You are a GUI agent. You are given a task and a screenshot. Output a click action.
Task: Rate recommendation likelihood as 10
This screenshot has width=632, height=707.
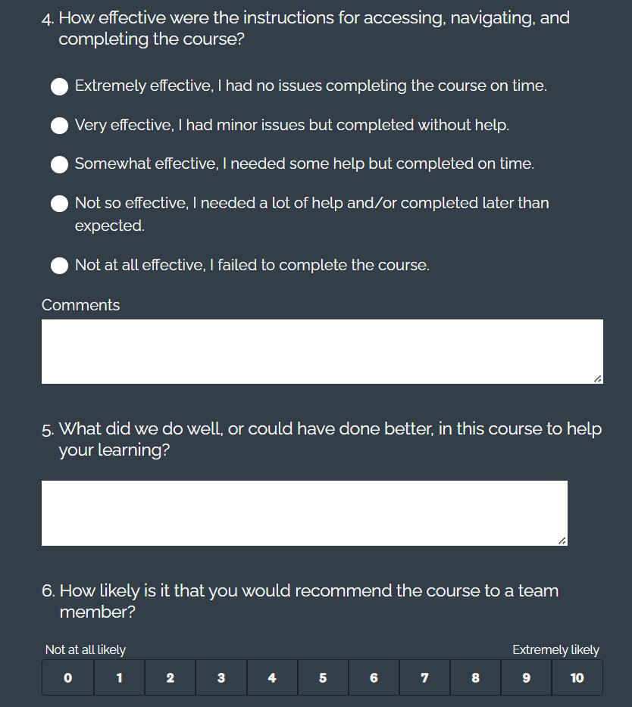[x=577, y=677]
